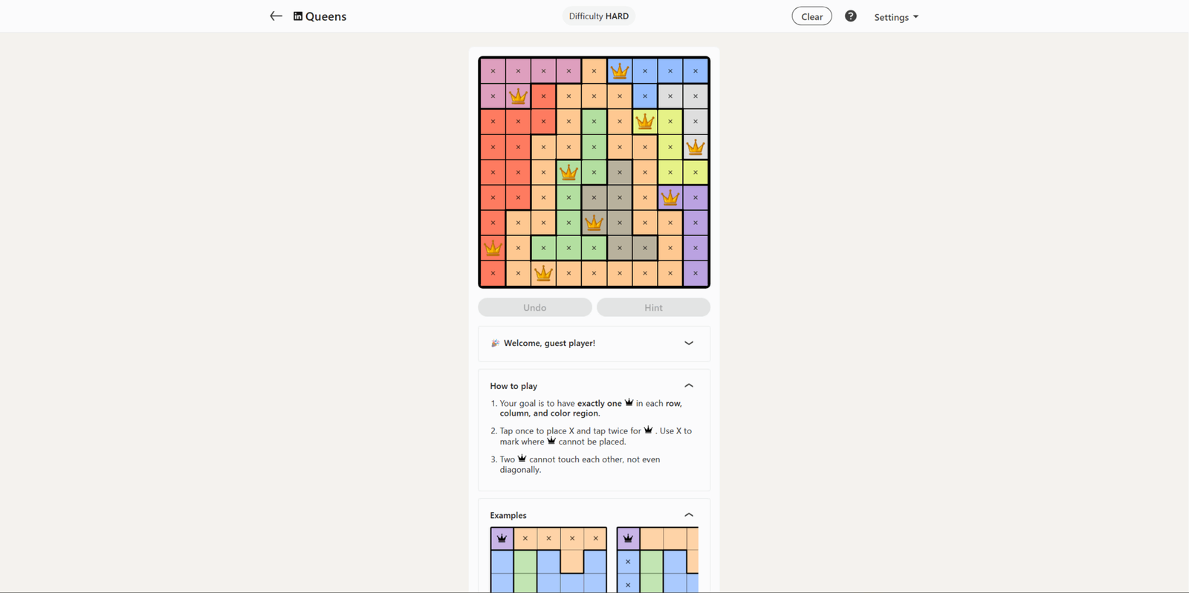Toggle the top-left pink cell's X mark

tap(493, 71)
